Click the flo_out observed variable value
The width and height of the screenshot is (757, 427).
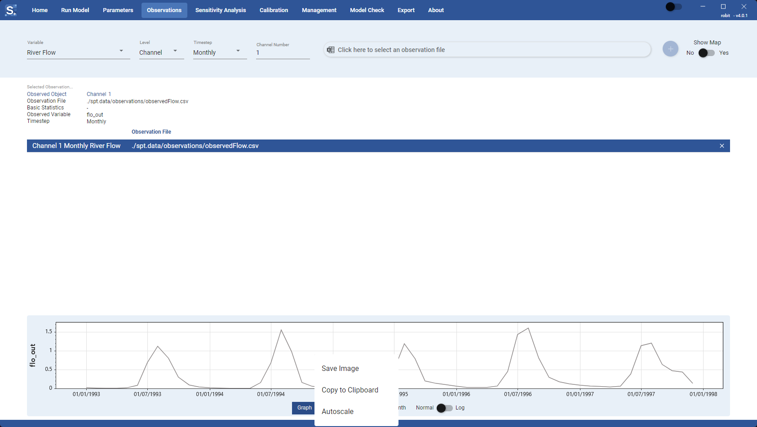click(x=95, y=115)
